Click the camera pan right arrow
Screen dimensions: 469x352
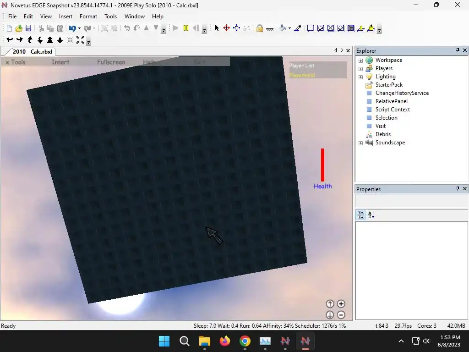[20, 40]
